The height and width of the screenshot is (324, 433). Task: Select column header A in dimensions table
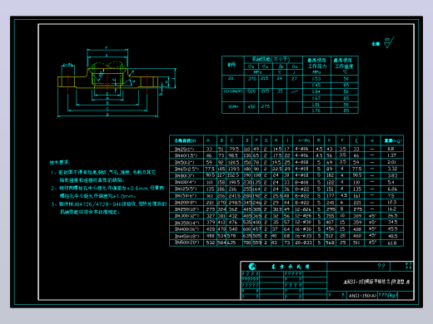click(x=208, y=140)
